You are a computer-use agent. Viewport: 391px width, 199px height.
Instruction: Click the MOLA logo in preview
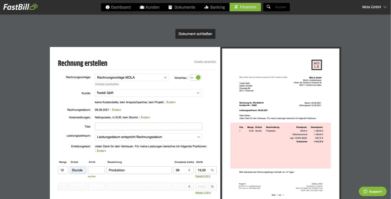point(317,65)
